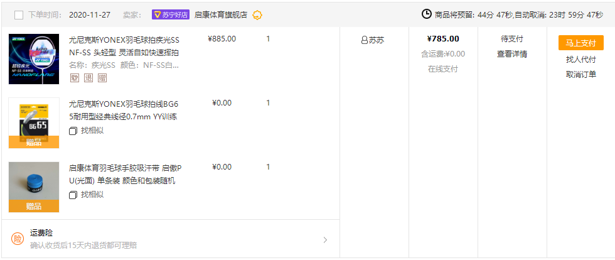Viewport: 615px width, 260px height.
Task: Click the ¥0.00 price of the BG65 string
Action: [x=222, y=103]
